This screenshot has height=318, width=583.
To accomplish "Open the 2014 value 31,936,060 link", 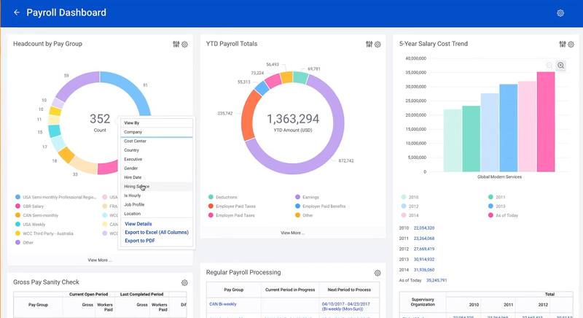I will 424,270.
